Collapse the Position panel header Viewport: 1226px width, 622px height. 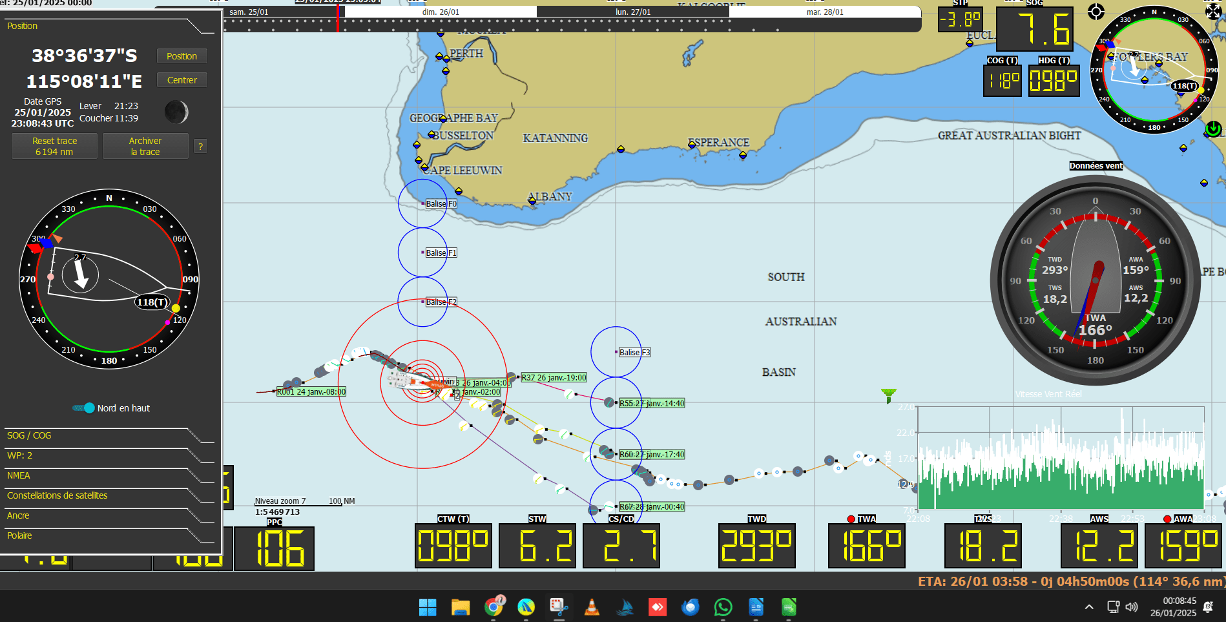(110, 26)
